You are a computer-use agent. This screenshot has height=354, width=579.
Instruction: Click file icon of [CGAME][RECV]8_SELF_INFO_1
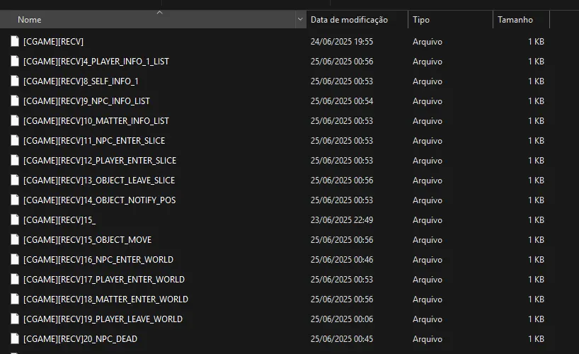coord(15,81)
